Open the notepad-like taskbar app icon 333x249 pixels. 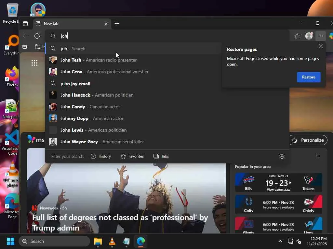pyautogui.click(x=127, y=241)
